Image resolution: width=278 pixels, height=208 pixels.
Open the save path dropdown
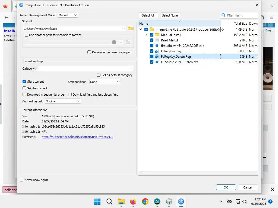click(x=124, y=29)
